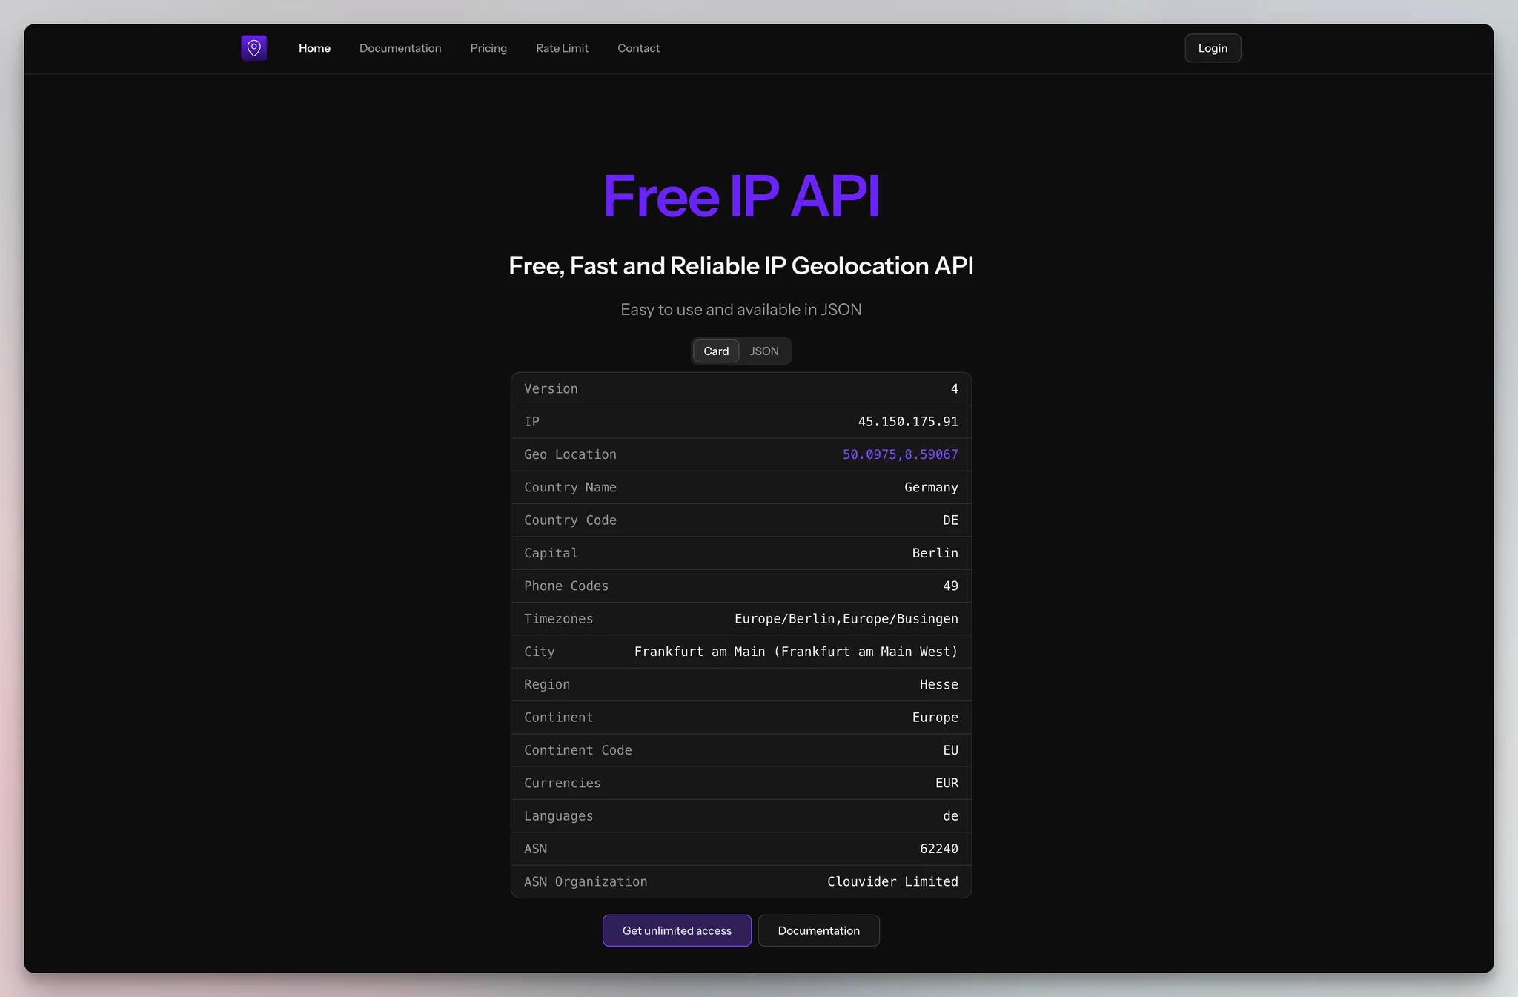The image size is (1518, 997).
Task: Click the Country Code value DE
Action: point(950,520)
